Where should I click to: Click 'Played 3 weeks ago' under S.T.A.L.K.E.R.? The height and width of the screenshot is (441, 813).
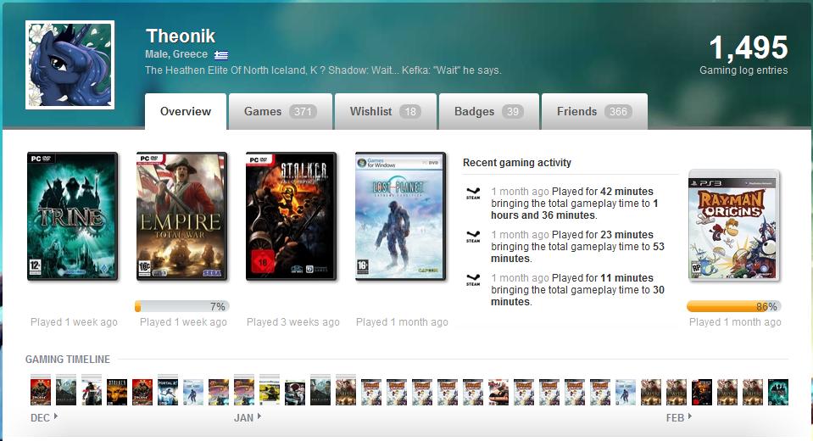coord(293,322)
